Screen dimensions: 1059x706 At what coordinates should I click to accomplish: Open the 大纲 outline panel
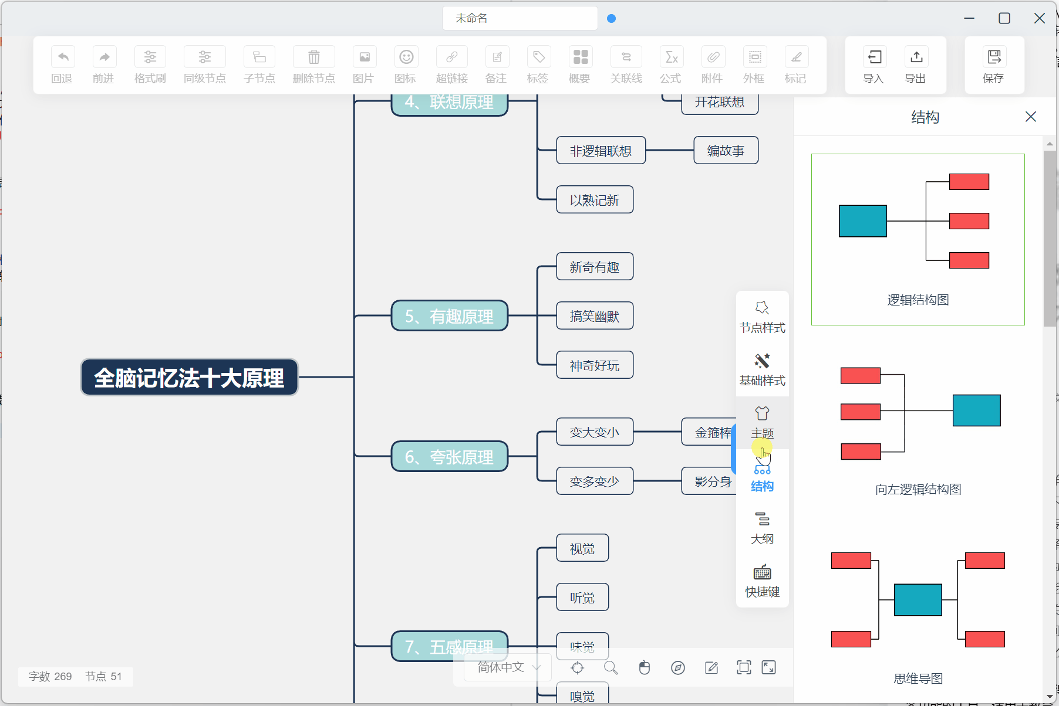pyautogui.click(x=762, y=528)
